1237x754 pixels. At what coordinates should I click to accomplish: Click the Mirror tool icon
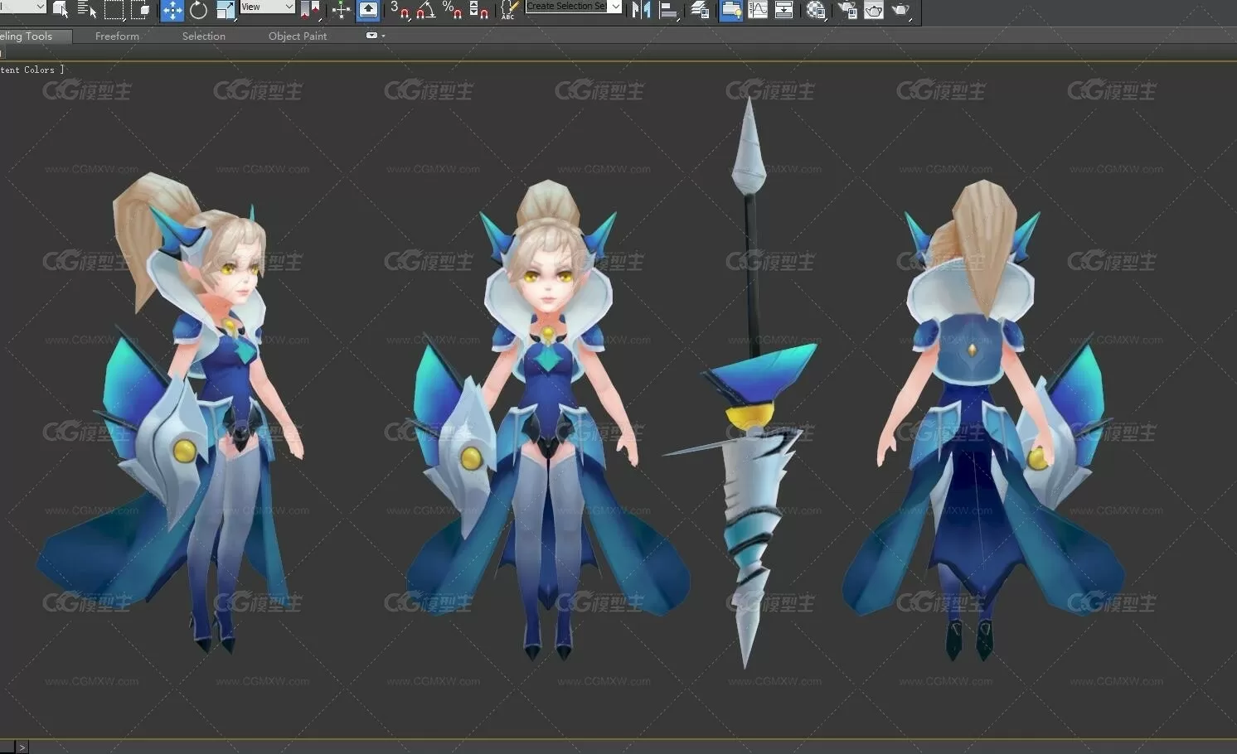coord(641,10)
